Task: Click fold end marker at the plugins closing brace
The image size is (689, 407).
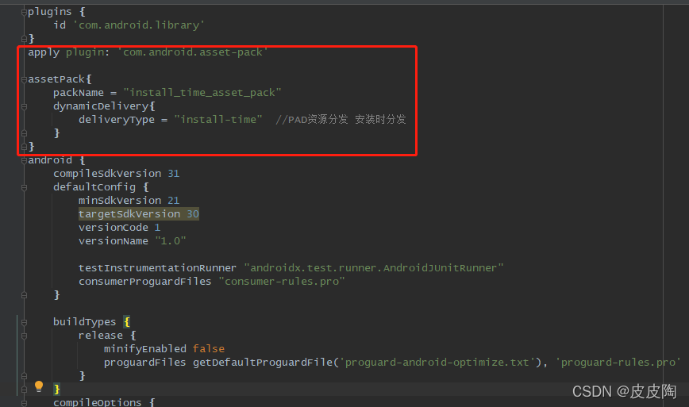Action: (x=24, y=39)
